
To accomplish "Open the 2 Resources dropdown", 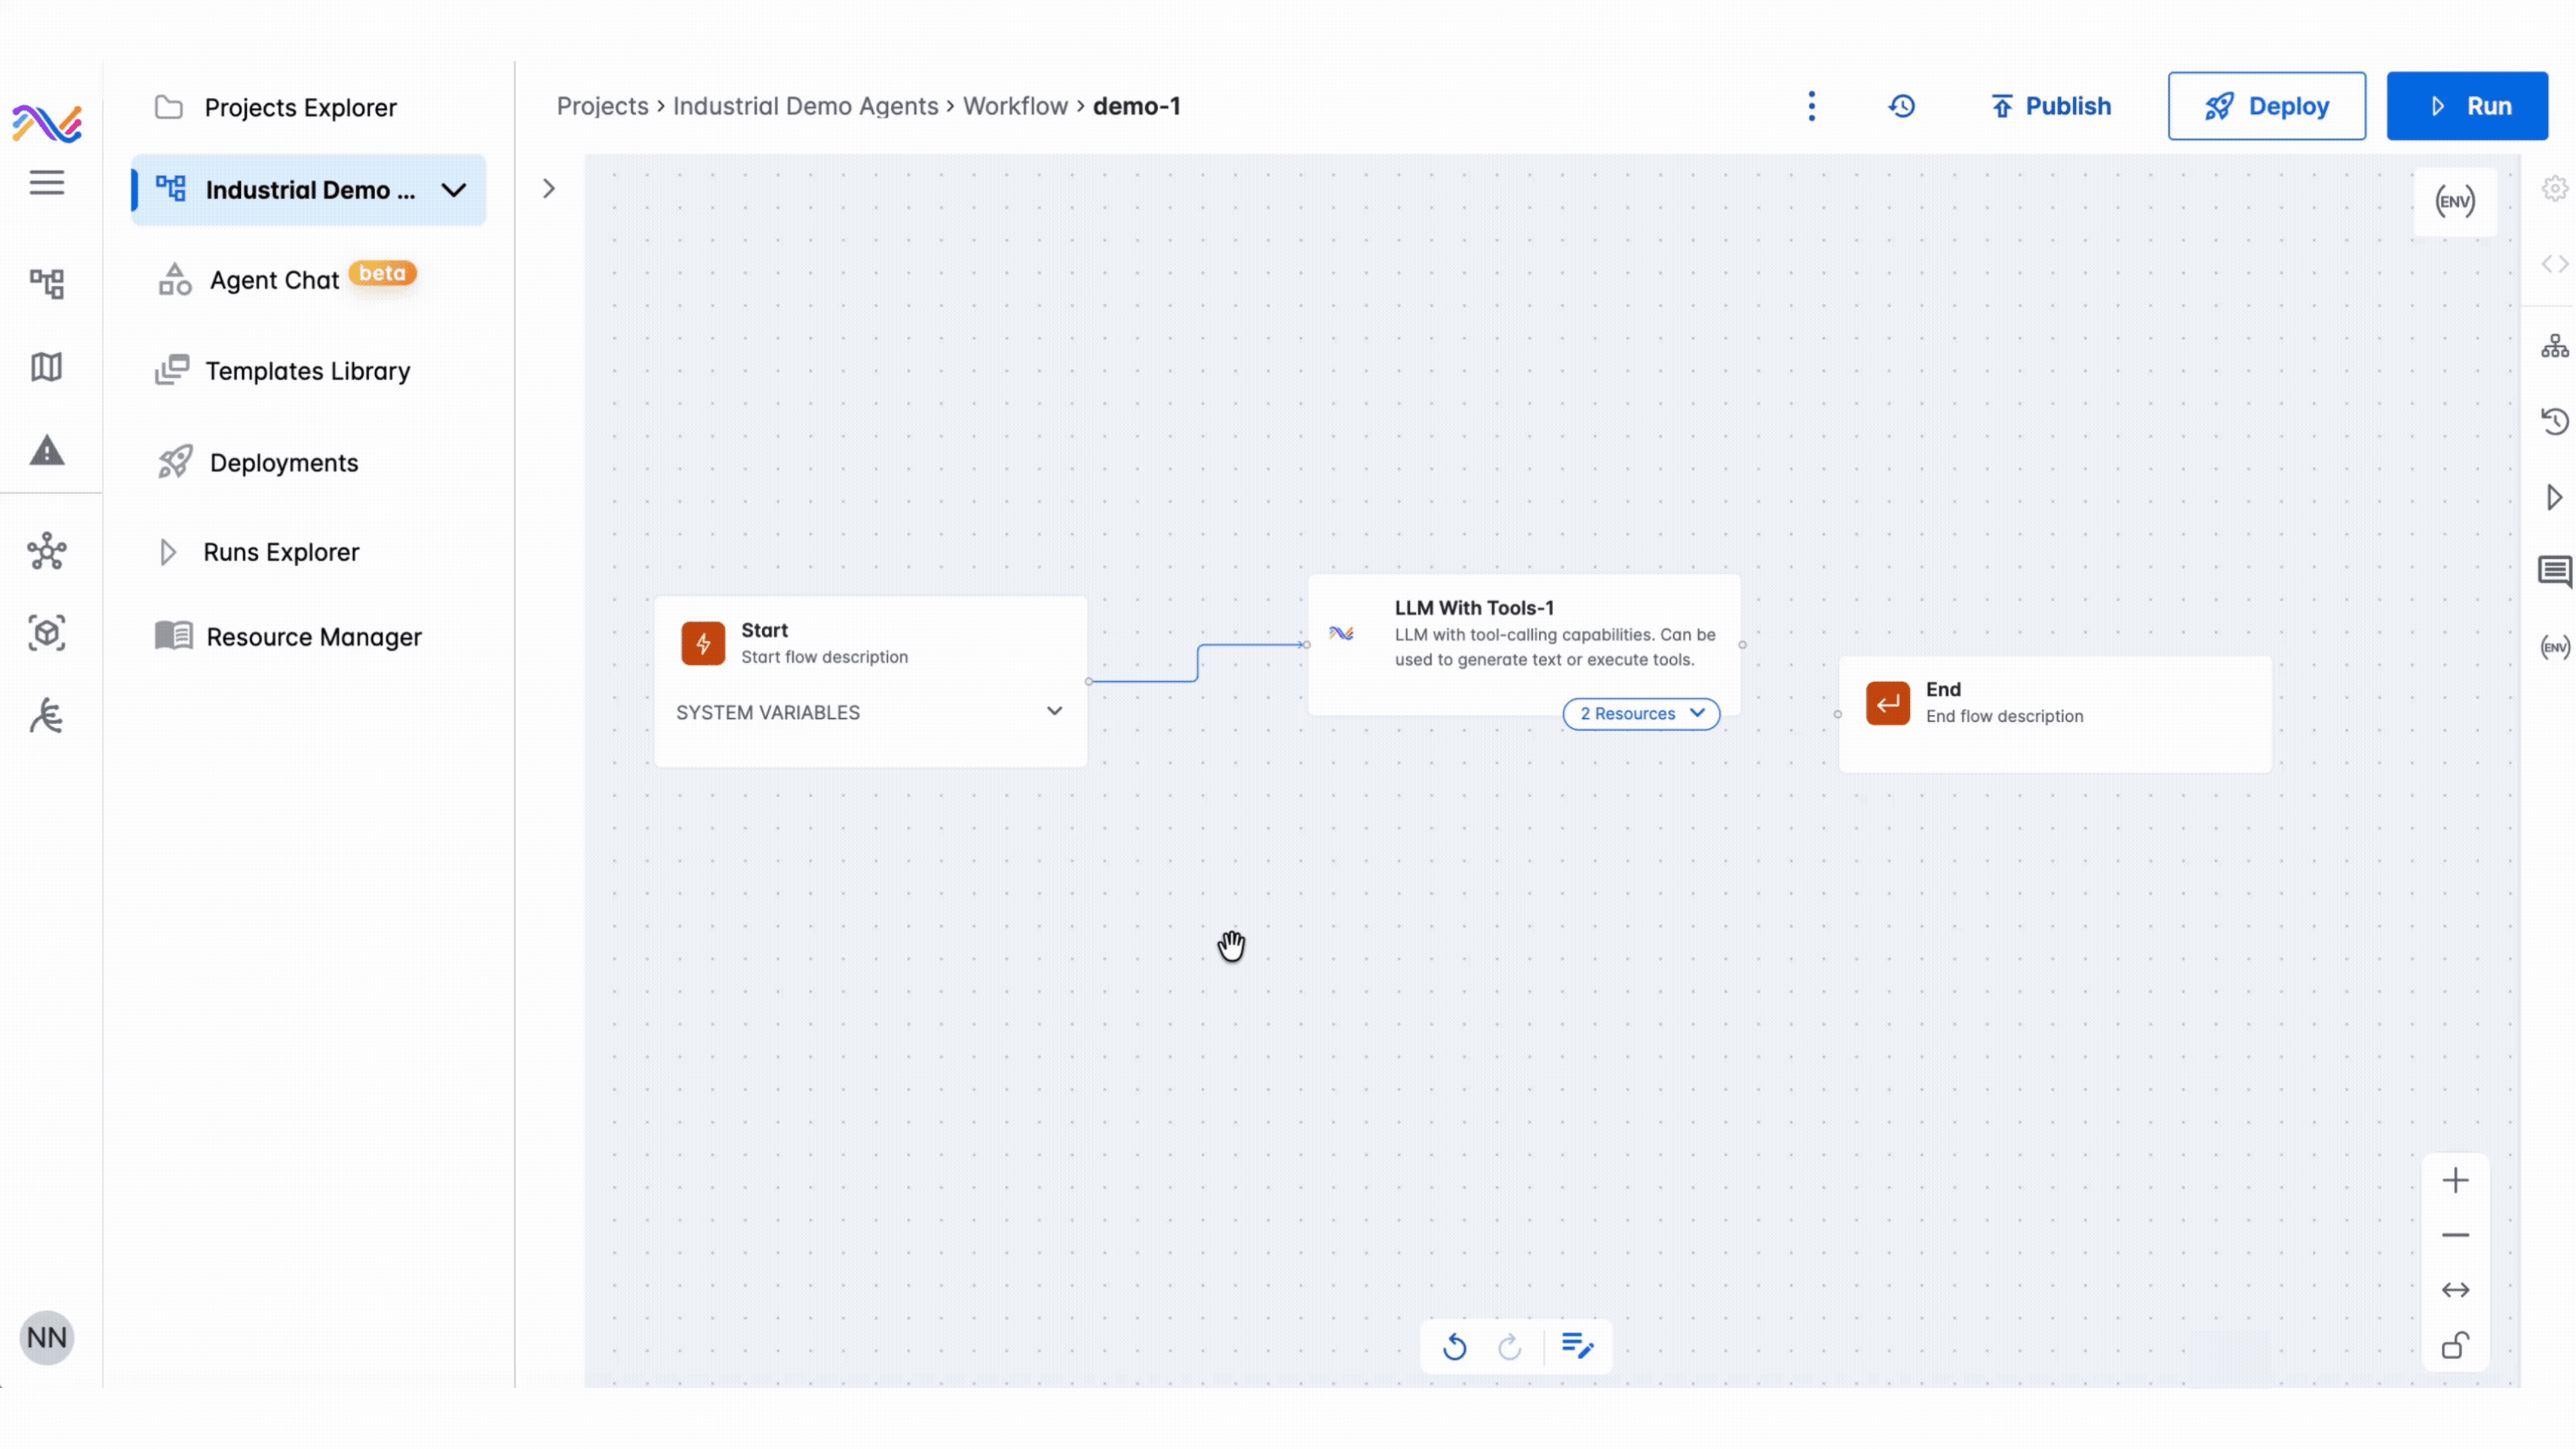I will [1641, 714].
